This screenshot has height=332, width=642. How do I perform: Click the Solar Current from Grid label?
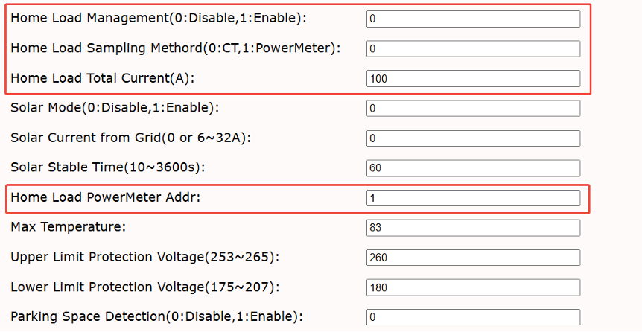(x=130, y=138)
